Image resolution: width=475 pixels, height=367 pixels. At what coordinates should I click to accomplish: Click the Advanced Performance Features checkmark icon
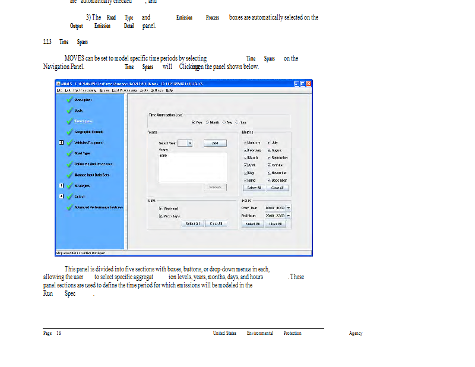[x=71, y=207]
